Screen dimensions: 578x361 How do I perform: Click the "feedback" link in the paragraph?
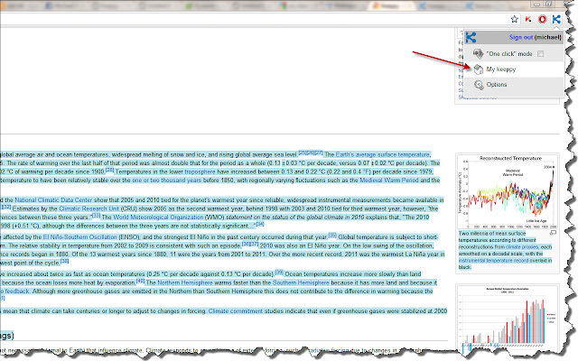(x=17, y=291)
